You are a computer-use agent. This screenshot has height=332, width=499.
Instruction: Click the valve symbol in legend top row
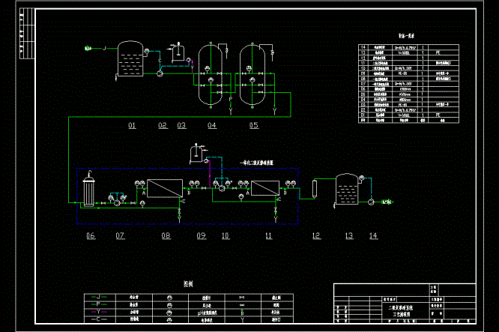pos(242,298)
